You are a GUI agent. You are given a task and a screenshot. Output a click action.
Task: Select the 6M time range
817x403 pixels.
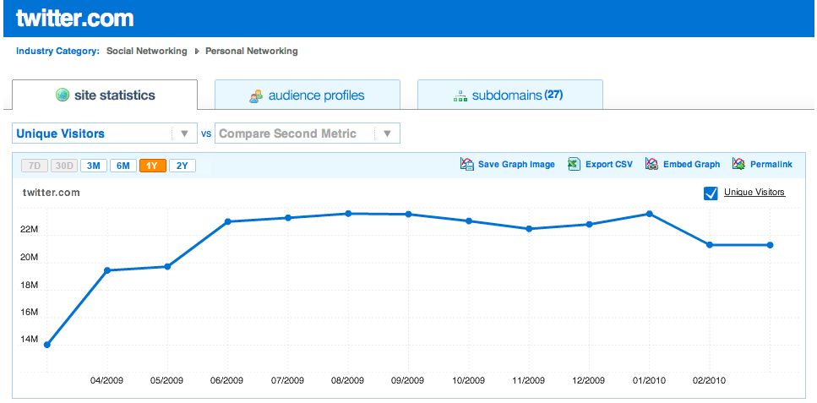123,166
